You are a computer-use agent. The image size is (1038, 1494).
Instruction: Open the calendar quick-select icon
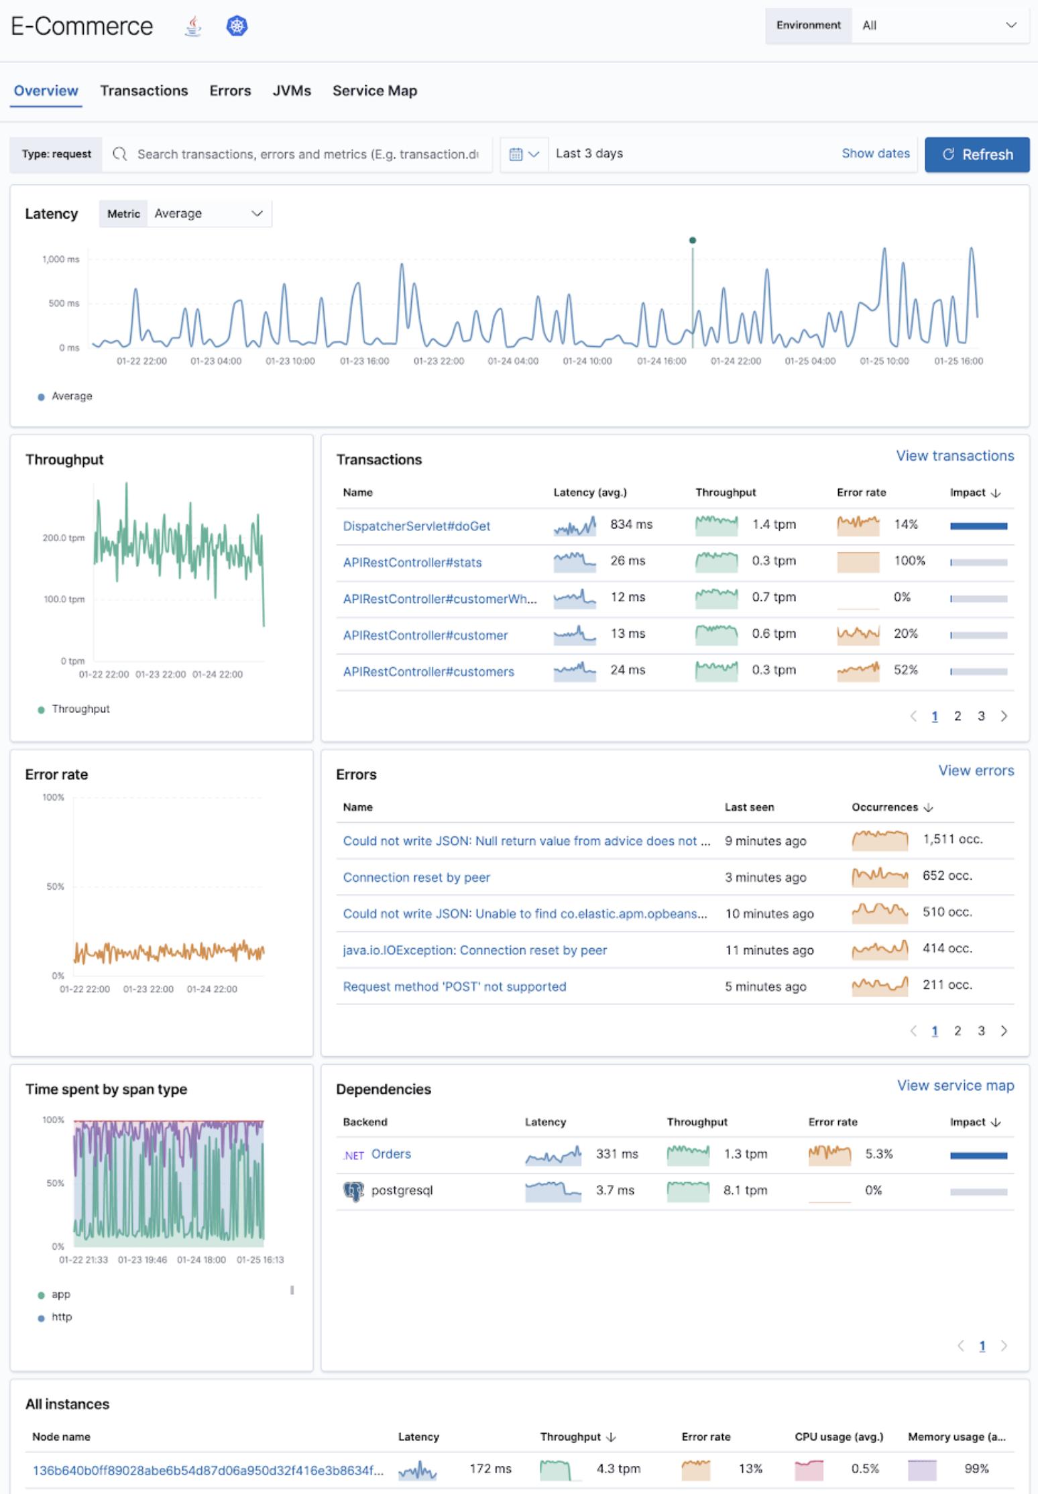click(523, 154)
